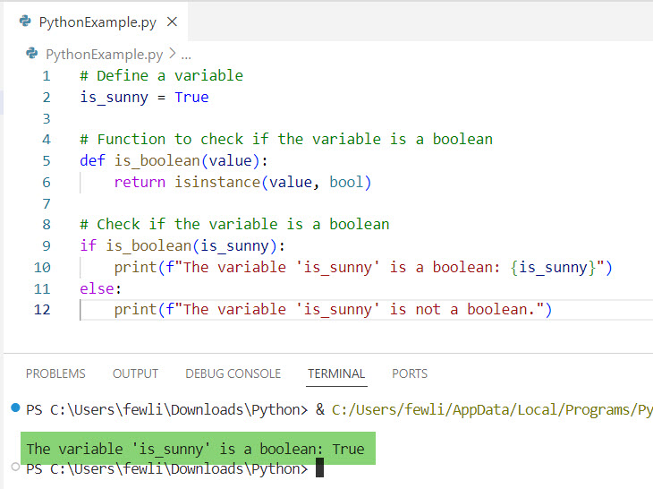Click the breadcrumb chevron separator

click(x=172, y=54)
